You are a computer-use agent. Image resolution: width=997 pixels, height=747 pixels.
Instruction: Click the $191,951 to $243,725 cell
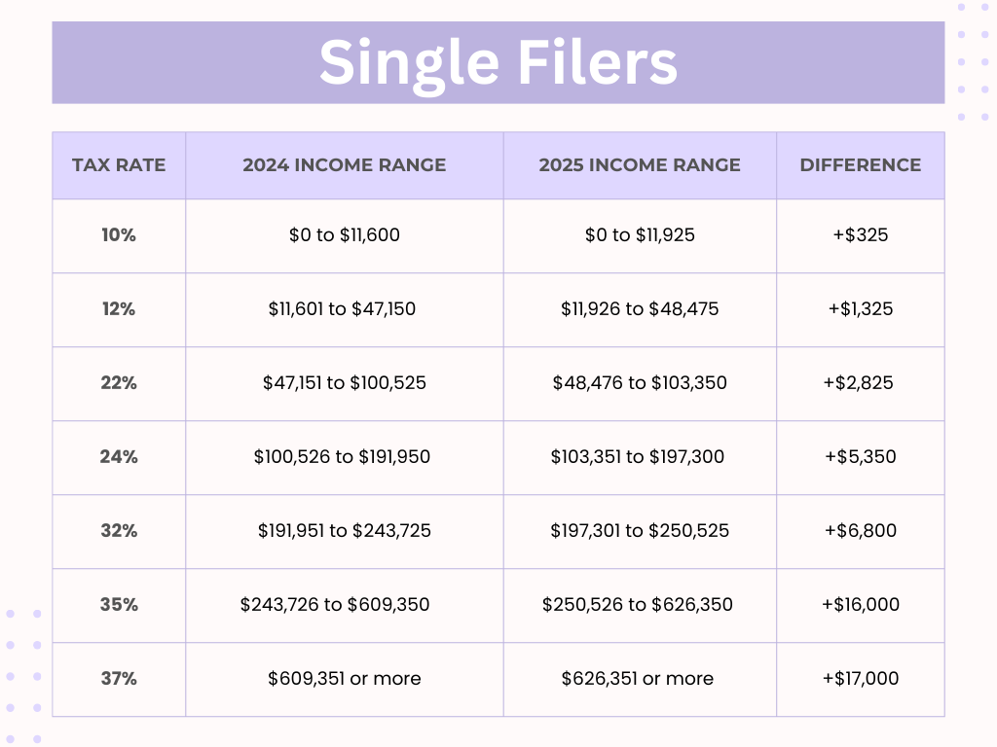(x=345, y=531)
